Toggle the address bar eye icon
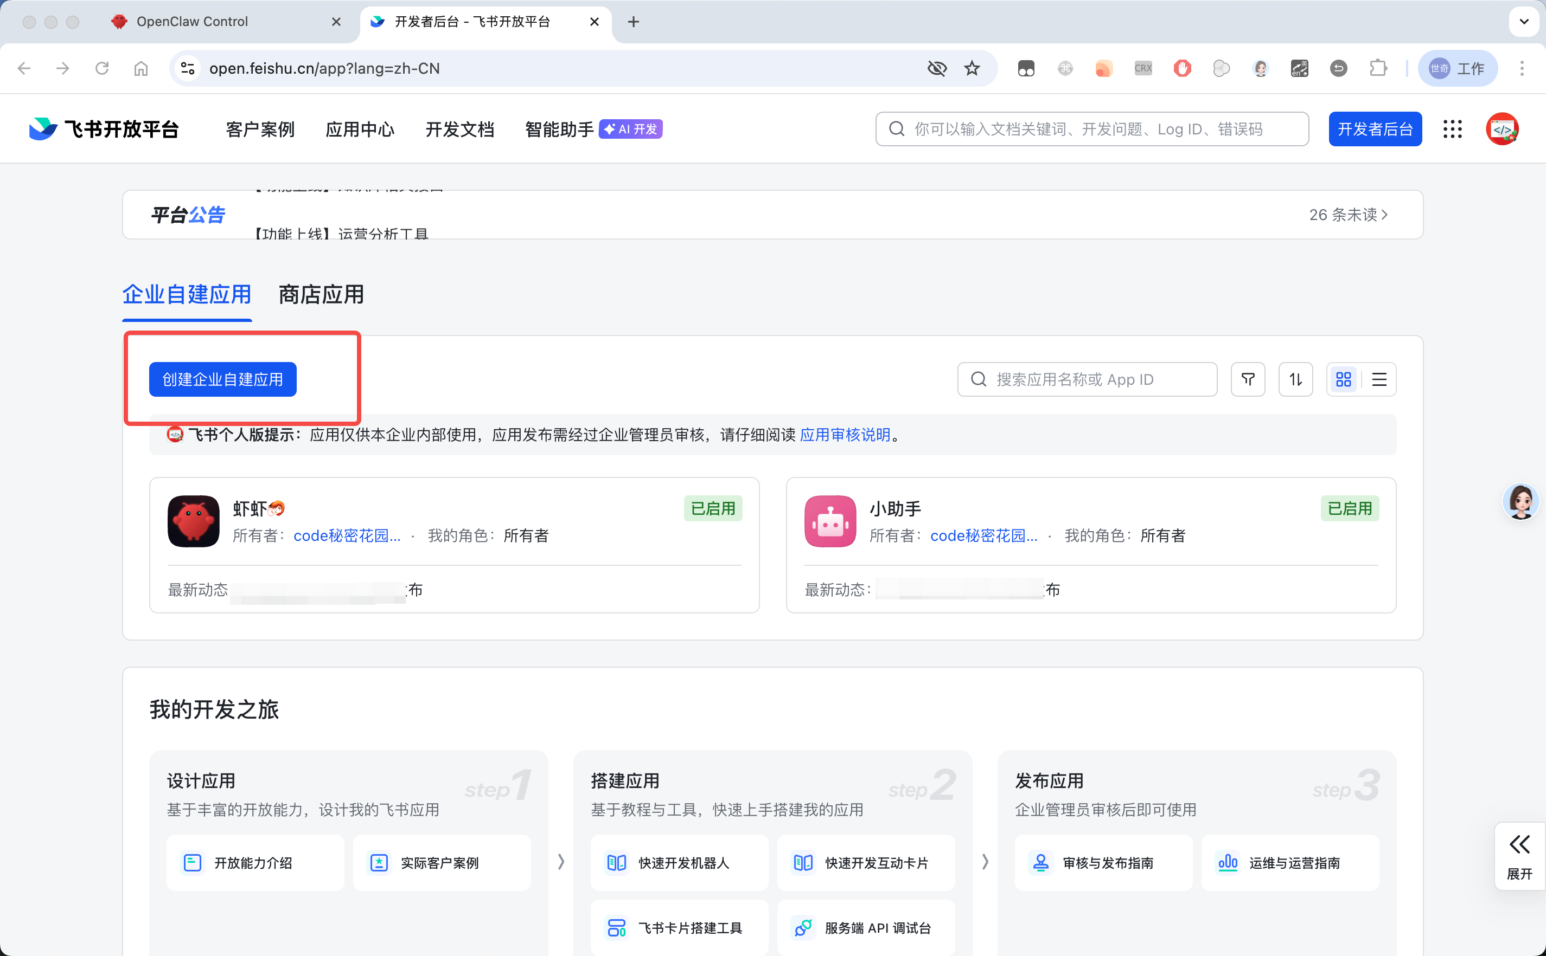The height and width of the screenshot is (956, 1546). tap(937, 68)
